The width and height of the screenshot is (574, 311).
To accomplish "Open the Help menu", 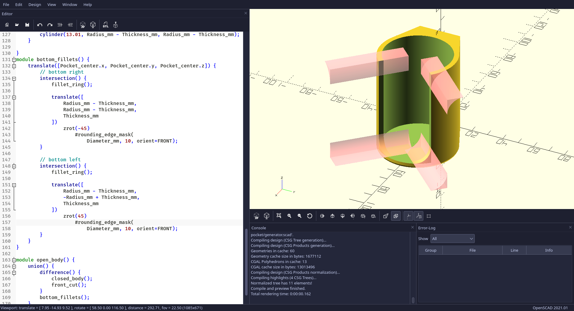I will click(x=88, y=4).
